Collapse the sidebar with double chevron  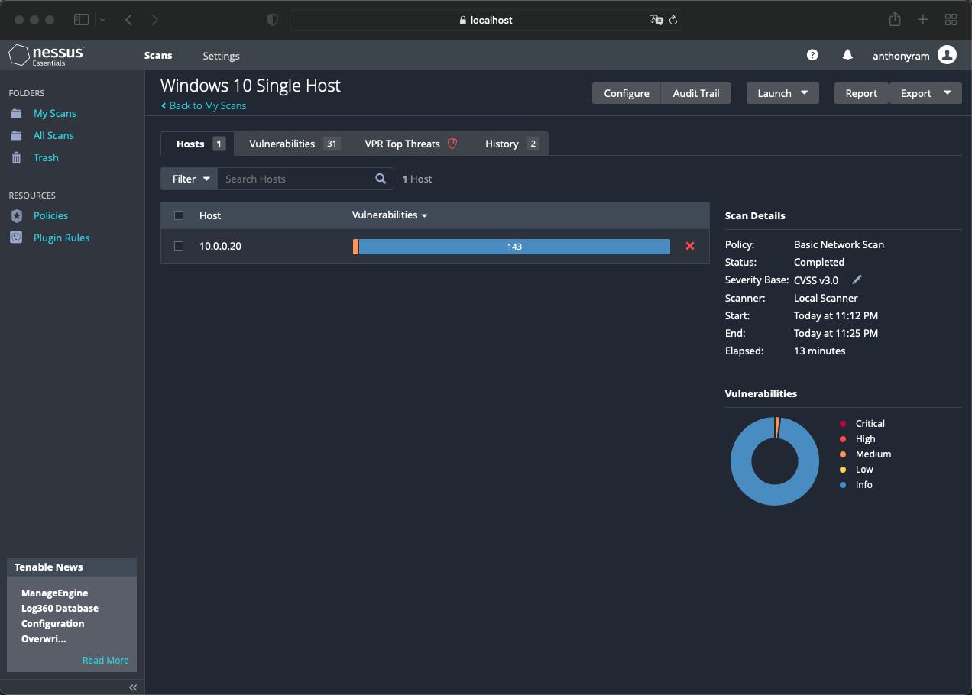click(133, 687)
